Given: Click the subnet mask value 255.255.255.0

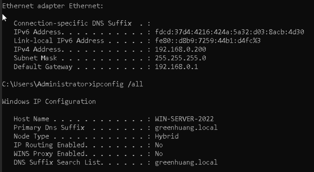Looking at the screenshot, I should 180,58.
